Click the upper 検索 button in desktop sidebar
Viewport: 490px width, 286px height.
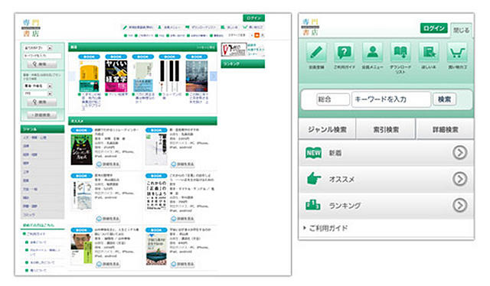coord(42,64)
